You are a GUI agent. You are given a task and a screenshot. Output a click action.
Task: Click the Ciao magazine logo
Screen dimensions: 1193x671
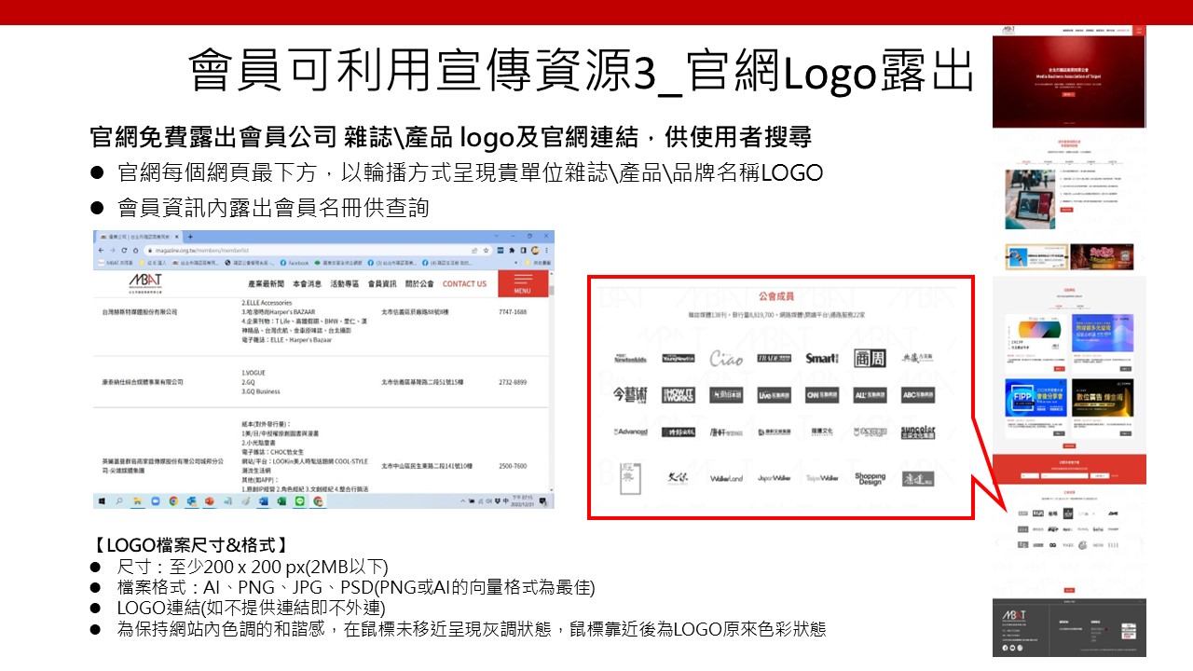726,358
